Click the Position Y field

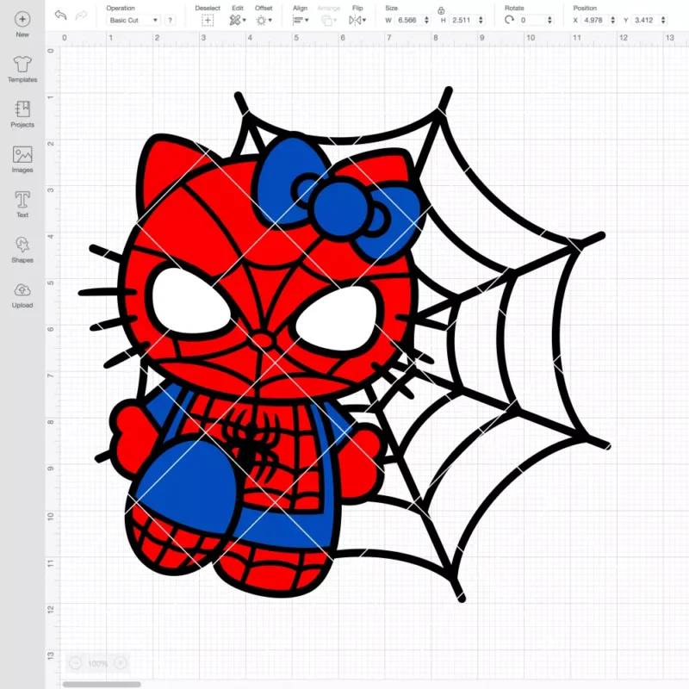(645, 20)
